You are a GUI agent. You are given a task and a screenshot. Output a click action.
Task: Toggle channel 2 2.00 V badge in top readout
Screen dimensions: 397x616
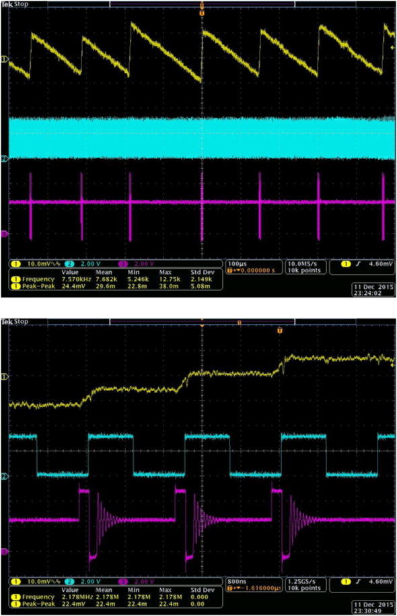(83, 264)
